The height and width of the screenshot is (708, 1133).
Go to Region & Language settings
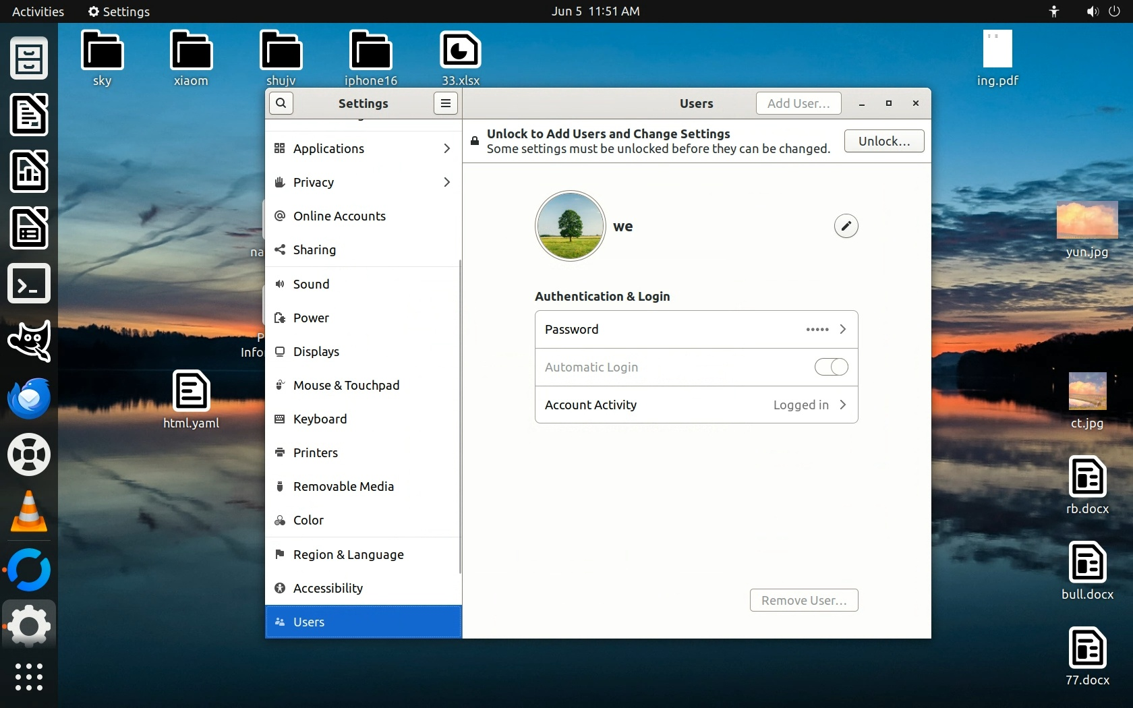pos(348,554)
